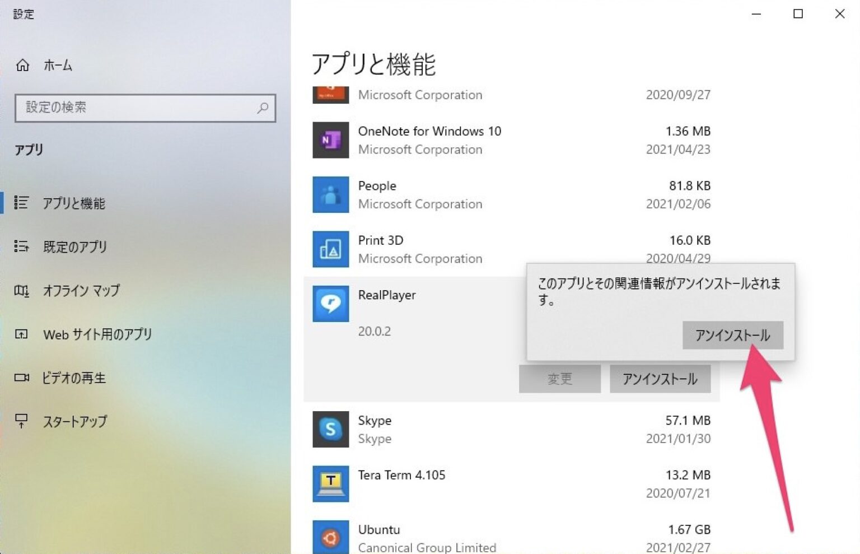Click the 2021/01/30 install date
The image size is (860, 554).
coord(678,439)
